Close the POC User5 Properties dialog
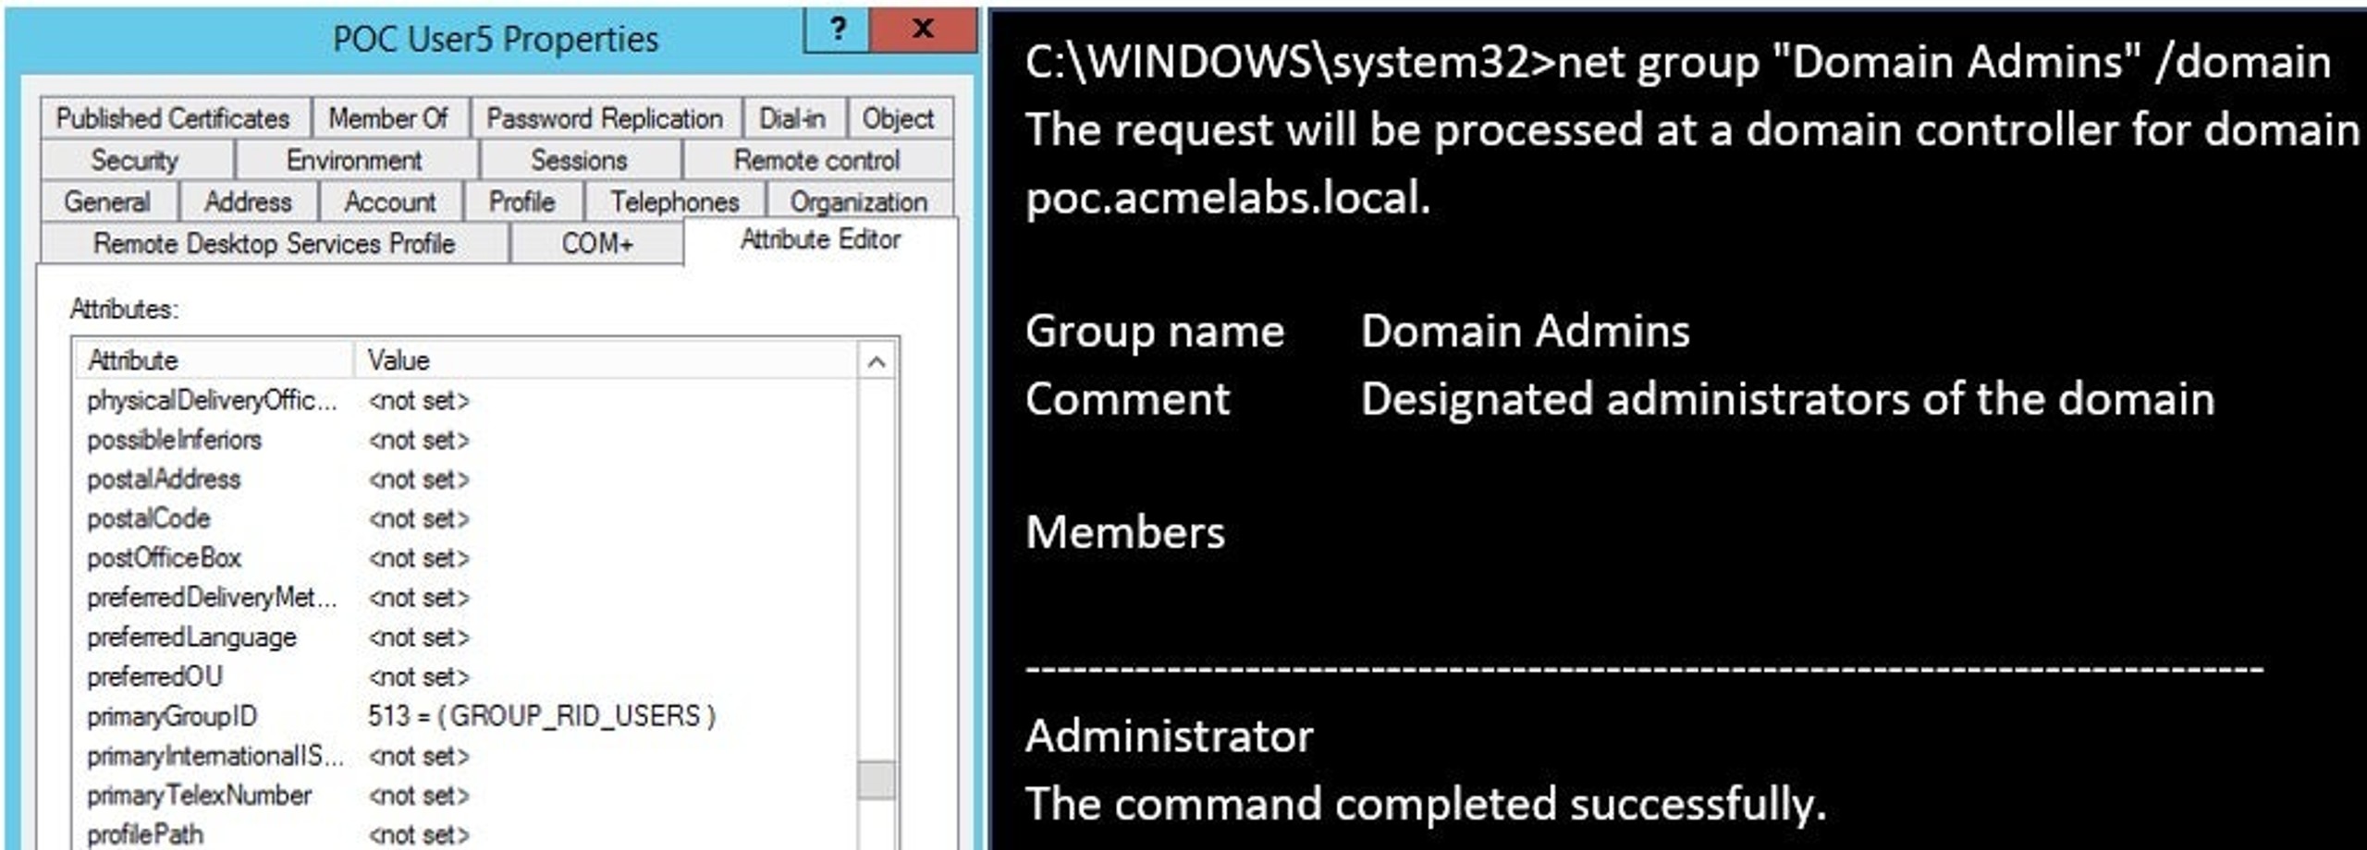 pyautogui.click(x=923, y=30)
